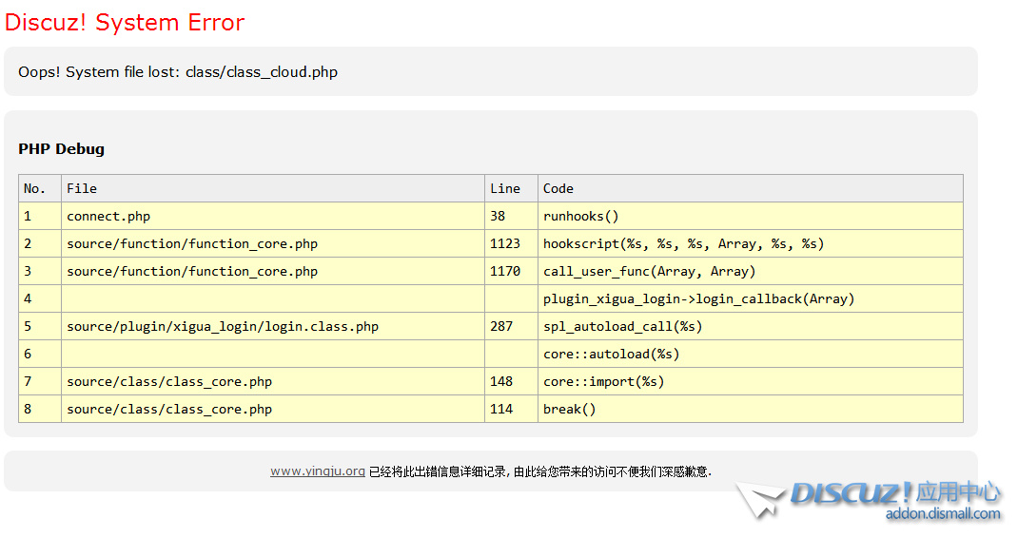Image resolution: width=1018 pixels, height=538 pixels.
Task: Select the 'hookscript(%s, %s, %s, Array, %s, %s)' cell
Action: (x=751, y=244)
